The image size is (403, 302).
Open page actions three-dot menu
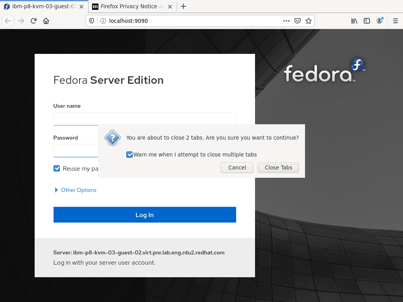[287, 21]
